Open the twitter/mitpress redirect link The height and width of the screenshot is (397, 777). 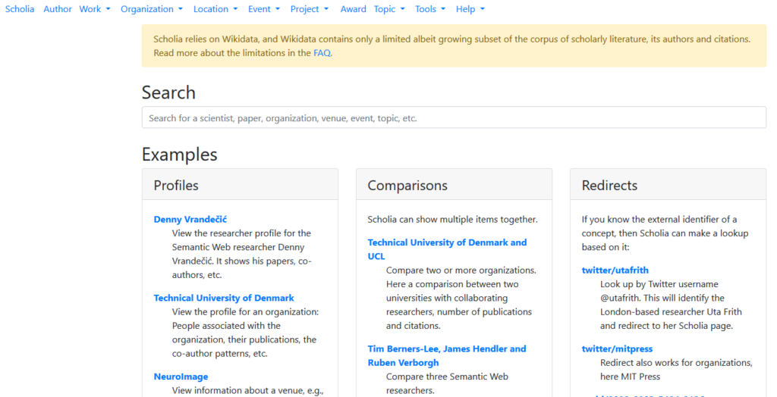[617, 349]
